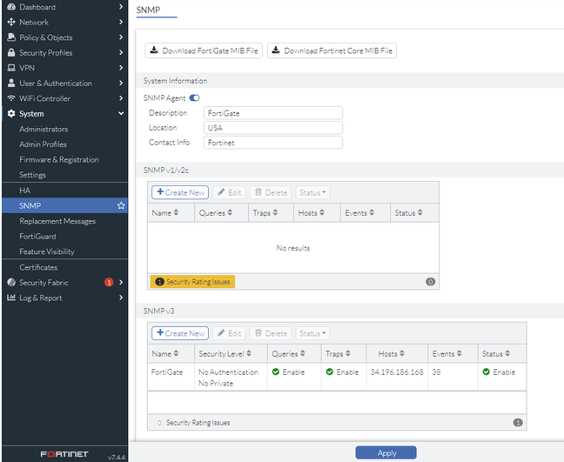Open Replacement Messages
The height and width of the screenshot is (462, 564).
57,221
